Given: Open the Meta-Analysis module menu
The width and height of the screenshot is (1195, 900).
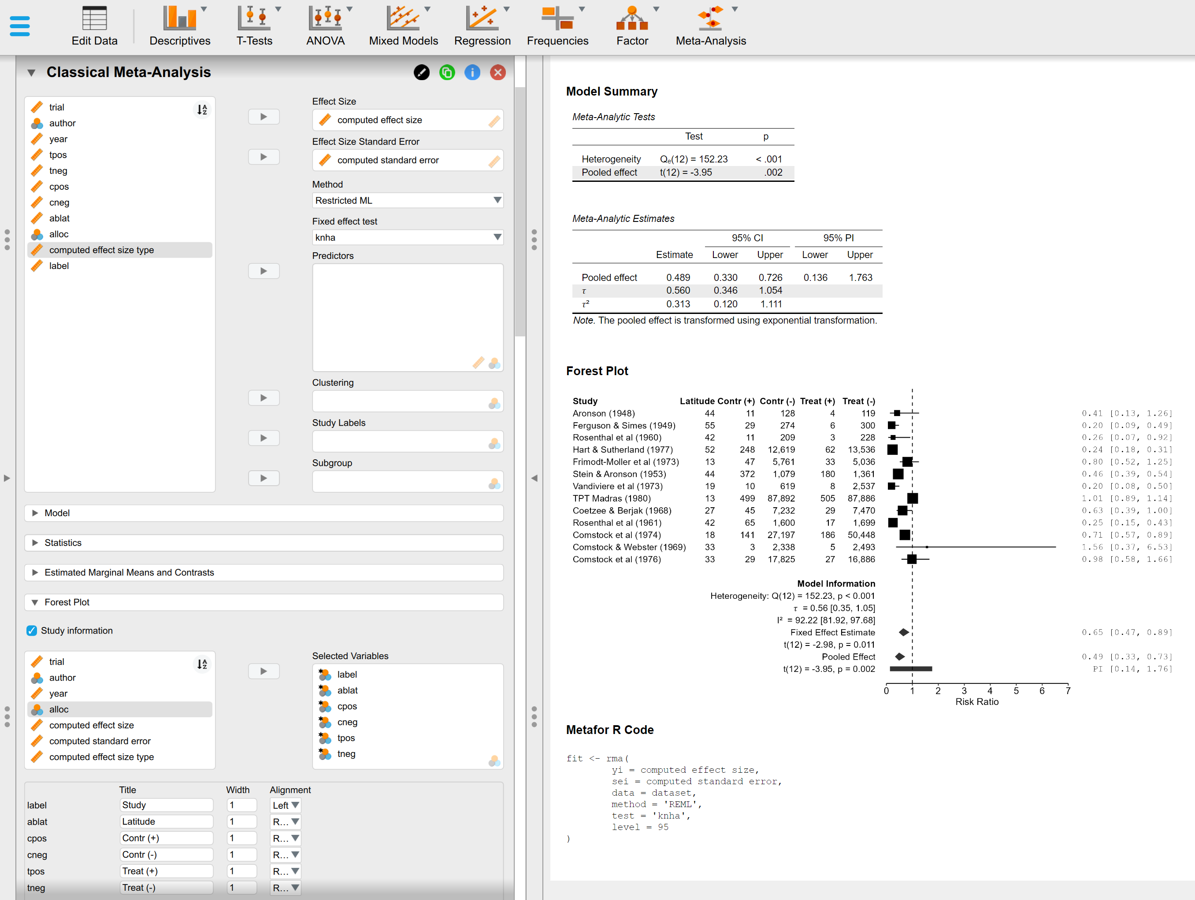Looking at the screenshot, I should click(x=710, y=26).
